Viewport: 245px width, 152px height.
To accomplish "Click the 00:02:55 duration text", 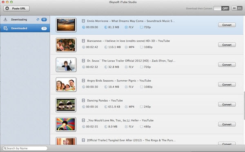I will coord(92,127).
